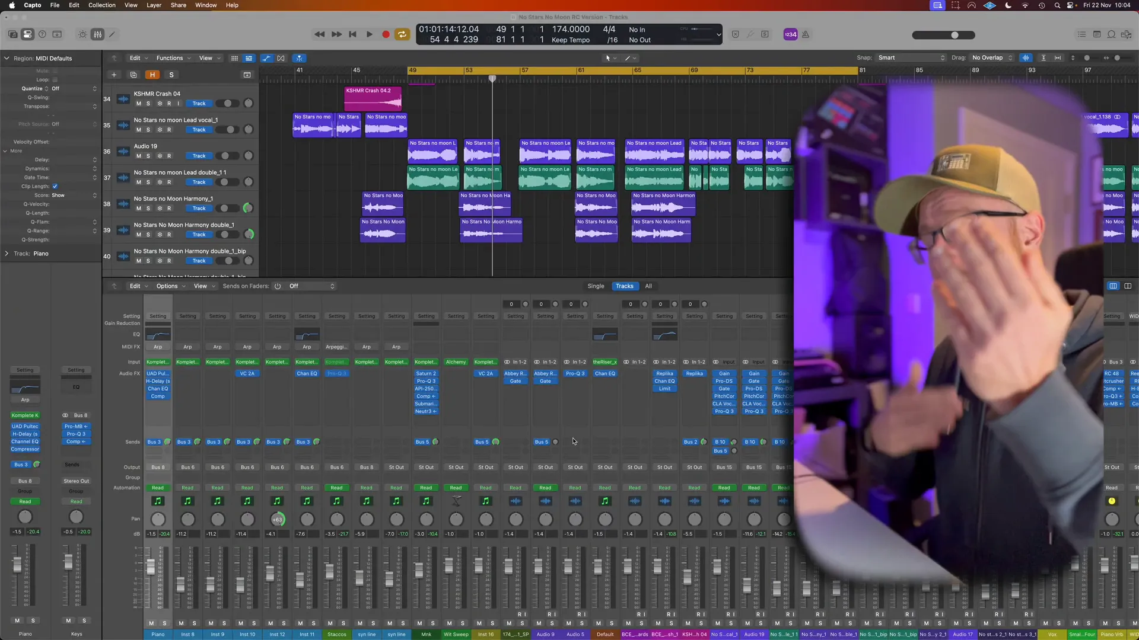The image size is (1139, 640).
Task: Open the List Editors icon
Action: point(1081,34)
